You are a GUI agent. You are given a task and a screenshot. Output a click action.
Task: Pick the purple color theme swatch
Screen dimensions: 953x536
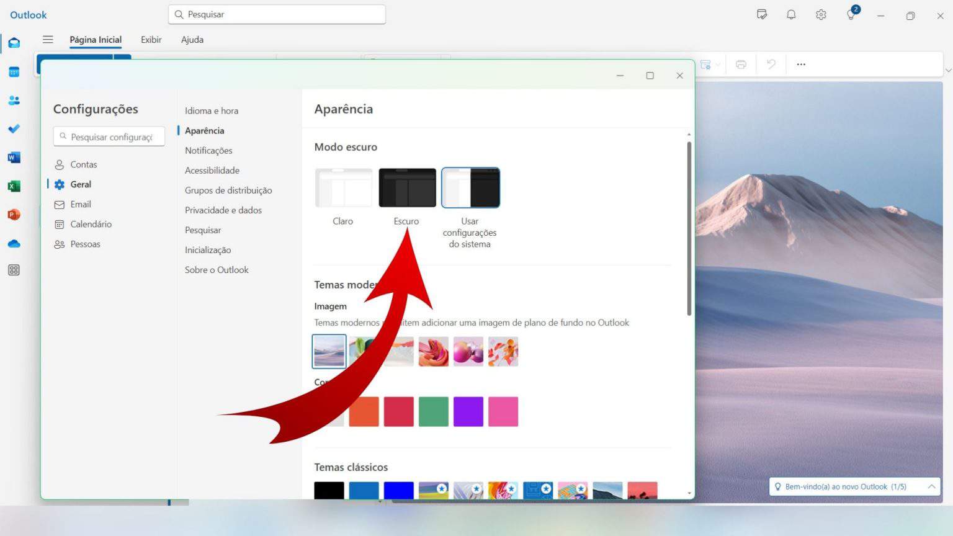click(x=468, y=412)
